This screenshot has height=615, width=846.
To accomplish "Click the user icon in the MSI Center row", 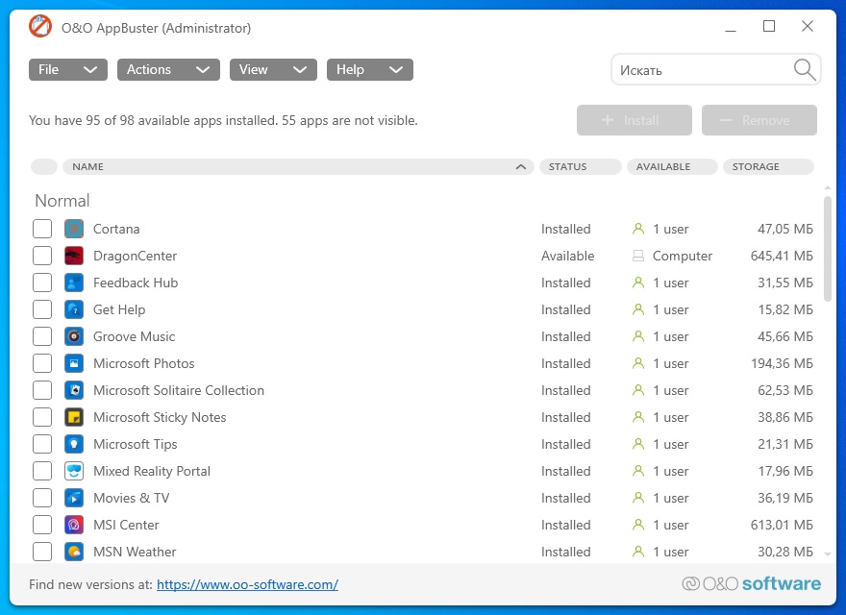I will click(638, 525).
